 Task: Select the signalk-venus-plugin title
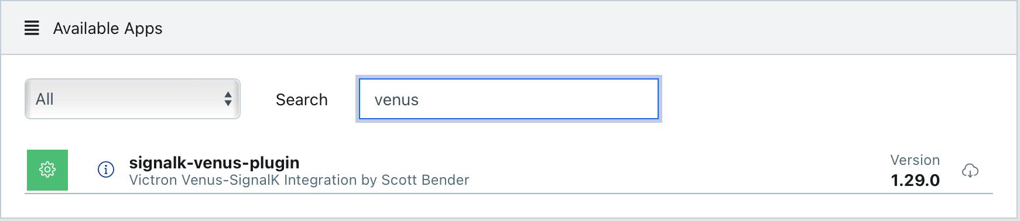click(x=214, y=163)
